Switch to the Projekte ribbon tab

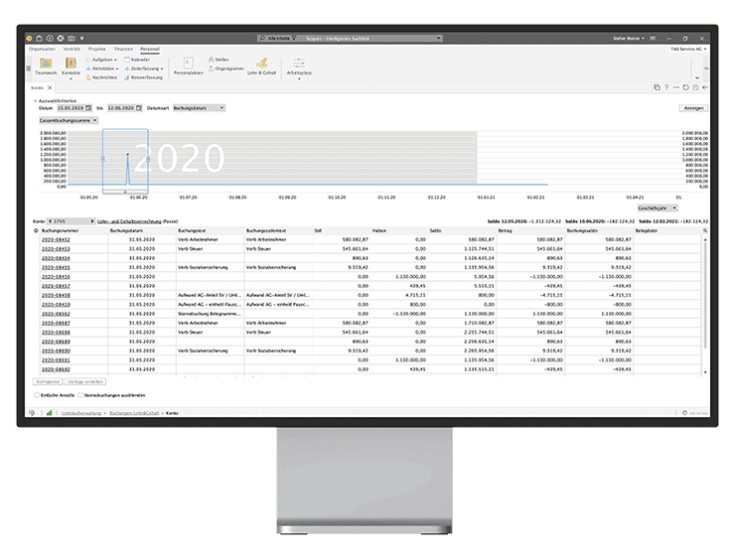97,48
